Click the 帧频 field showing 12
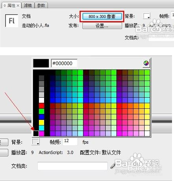Image resolution: width=174 pixels, height=181 pixels. 70,142
